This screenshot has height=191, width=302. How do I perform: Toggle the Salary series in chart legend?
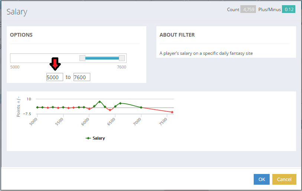[x=95, y=138]
